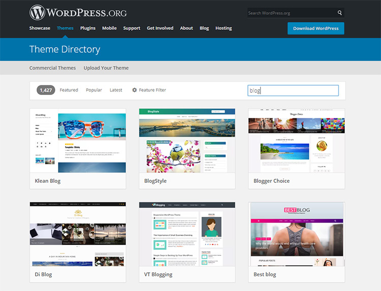Open the Showcase menu item
This screenshot has height=291, width=381.
tap(40, 28)
